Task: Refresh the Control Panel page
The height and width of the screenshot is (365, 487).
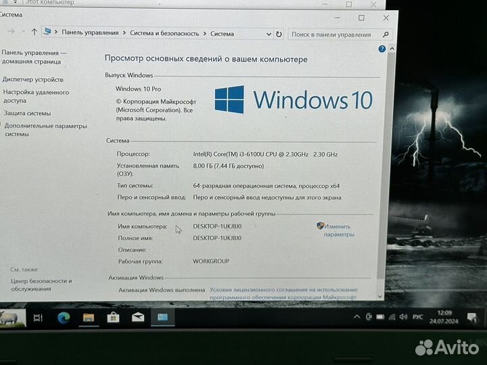Action: coord(279,34)
